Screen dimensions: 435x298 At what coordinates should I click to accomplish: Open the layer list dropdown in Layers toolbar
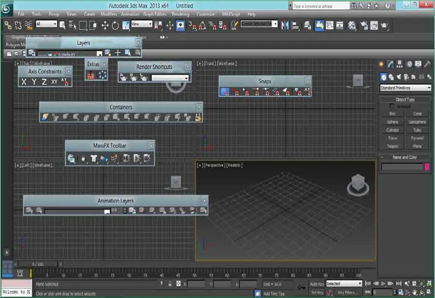(x=70, y=53)
